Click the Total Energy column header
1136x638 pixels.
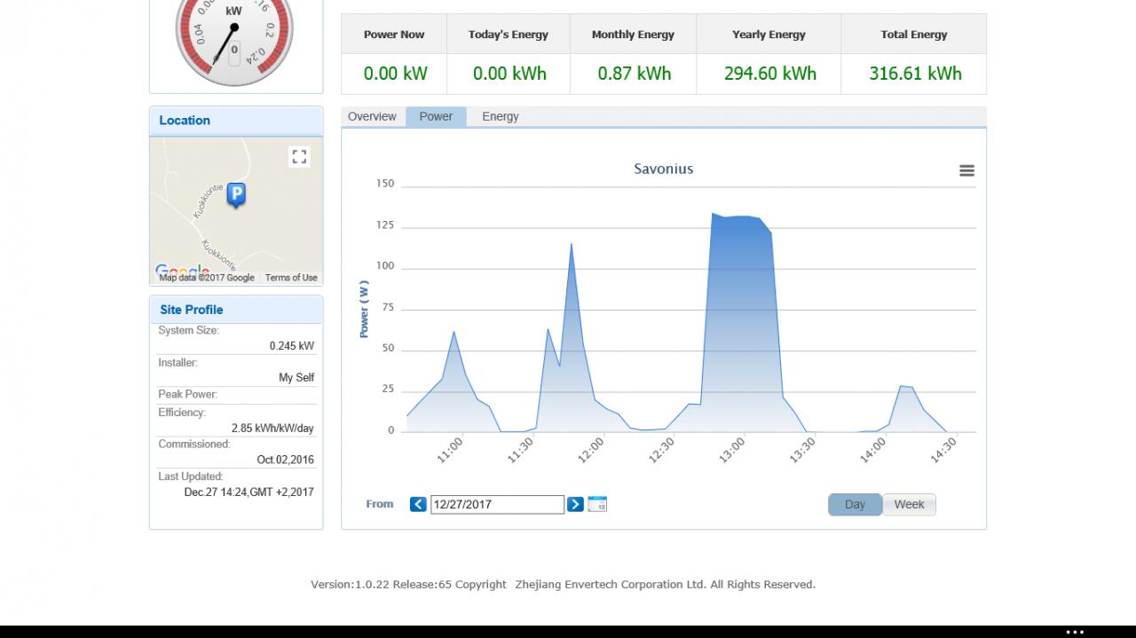[914, 35]
